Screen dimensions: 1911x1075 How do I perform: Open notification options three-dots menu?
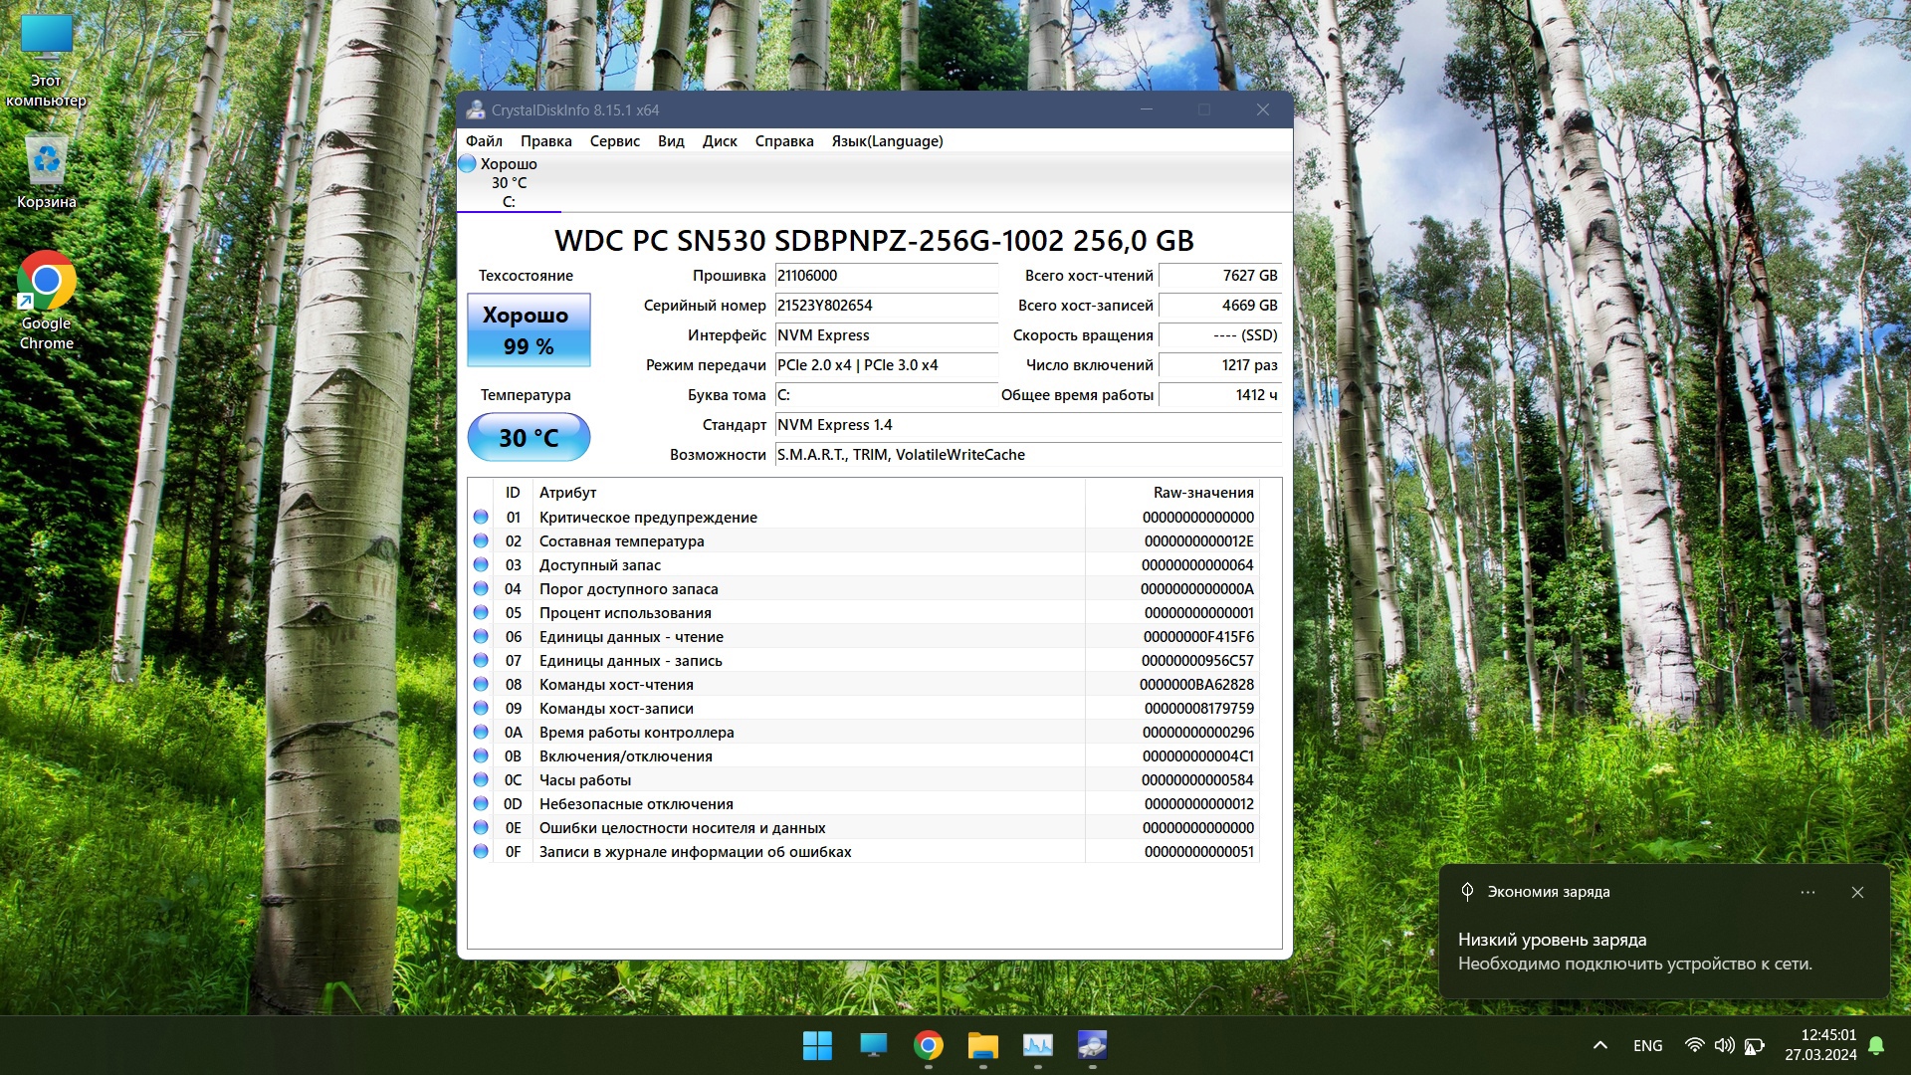coord(1807,893)
